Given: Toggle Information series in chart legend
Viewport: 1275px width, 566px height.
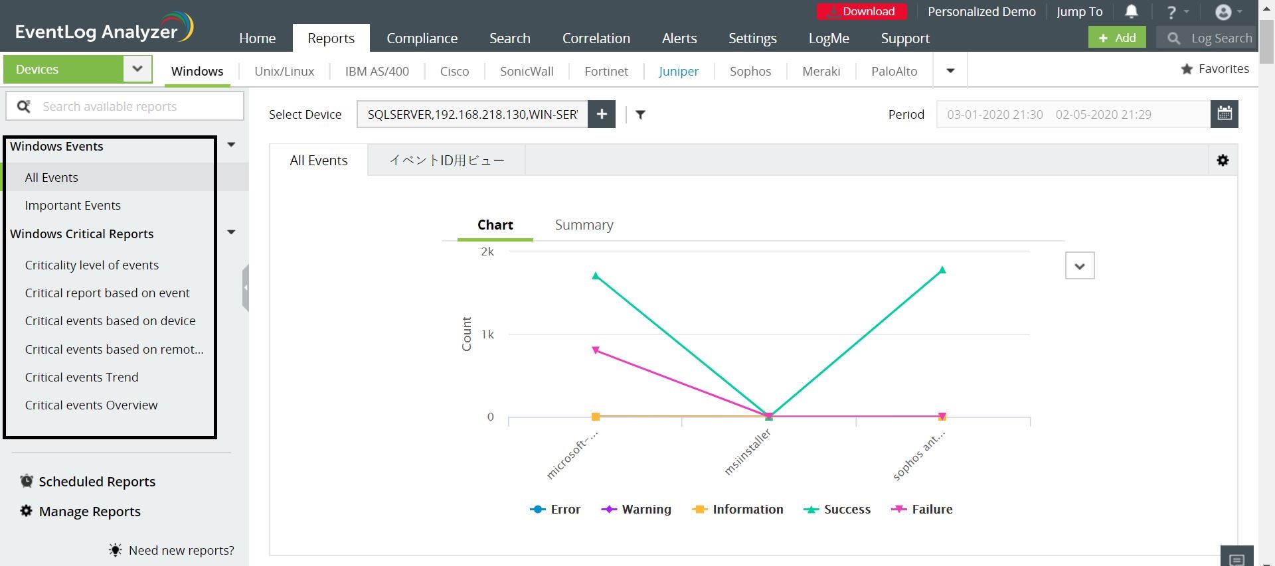Looking at the screenshot, I should coord(737,510).
